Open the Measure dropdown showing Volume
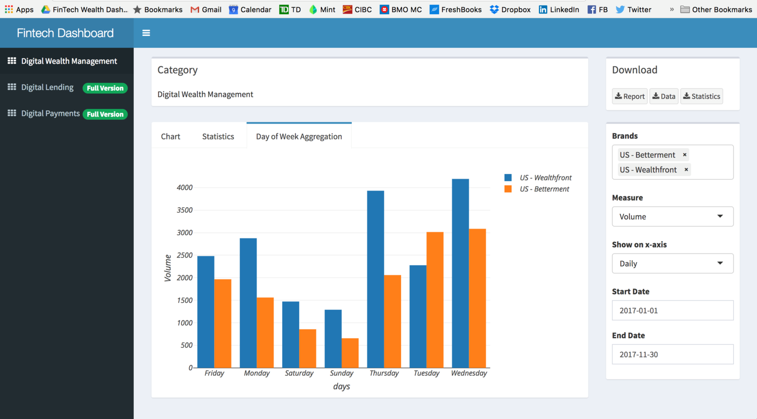The image size is (757, 419). tap(673, 216)
